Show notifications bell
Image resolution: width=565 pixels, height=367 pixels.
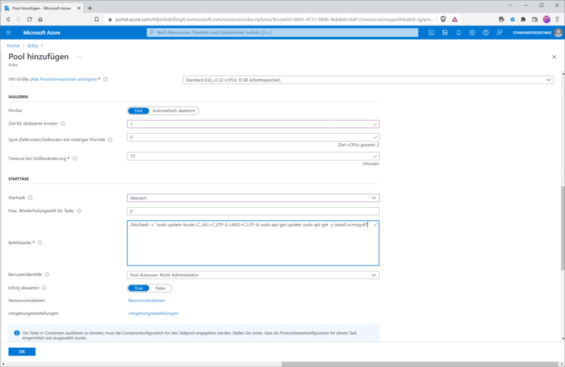[459, 33]
